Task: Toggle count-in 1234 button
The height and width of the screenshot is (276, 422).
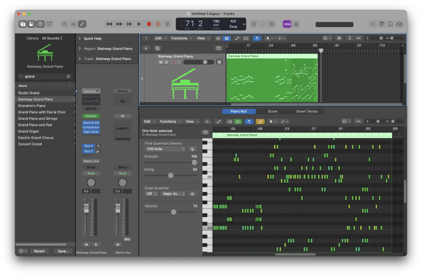Action: coord(287,24)
